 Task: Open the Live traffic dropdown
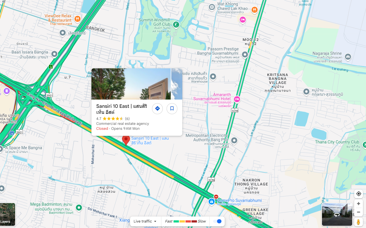(145, 221)
